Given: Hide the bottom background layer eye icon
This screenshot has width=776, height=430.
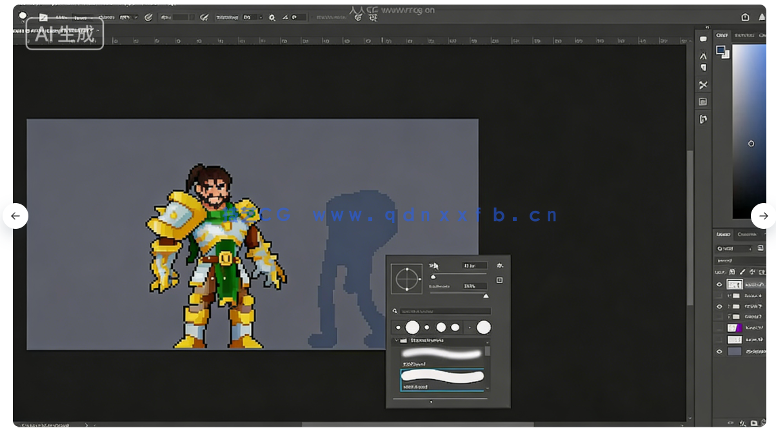Looking at the screenshot, I should [x=719, y=351].
